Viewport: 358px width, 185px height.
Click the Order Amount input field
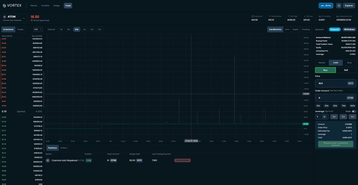tap(336, 98)
